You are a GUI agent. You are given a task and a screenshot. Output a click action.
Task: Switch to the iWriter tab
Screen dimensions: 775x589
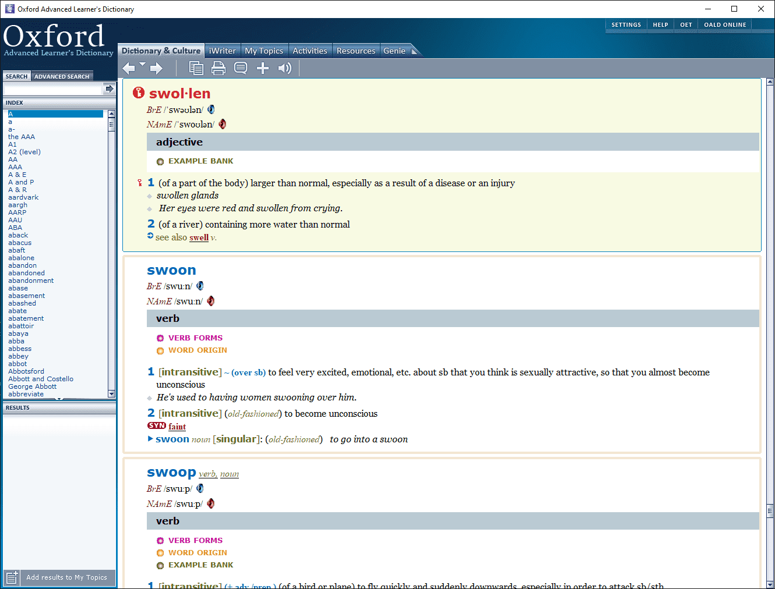pos(222,51)
